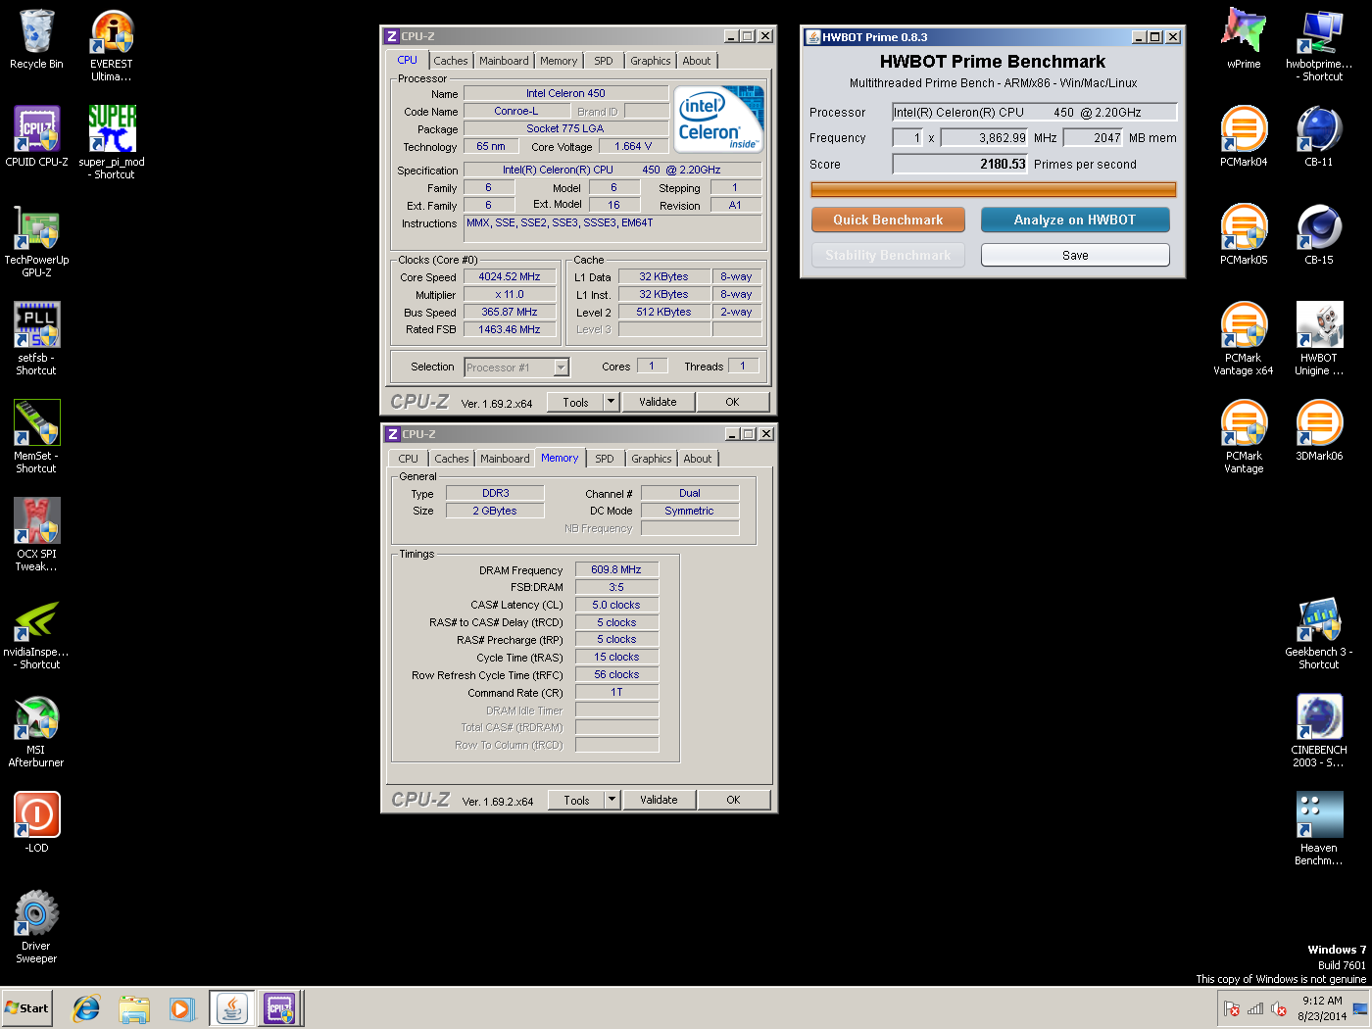Open SPD tab in upper CPU-Z window
Viewport: 1372px width, 1029px height.
[x=604, y=61]
